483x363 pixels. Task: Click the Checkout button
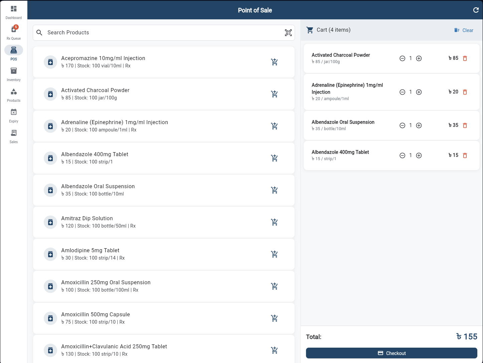click(391, 353)
